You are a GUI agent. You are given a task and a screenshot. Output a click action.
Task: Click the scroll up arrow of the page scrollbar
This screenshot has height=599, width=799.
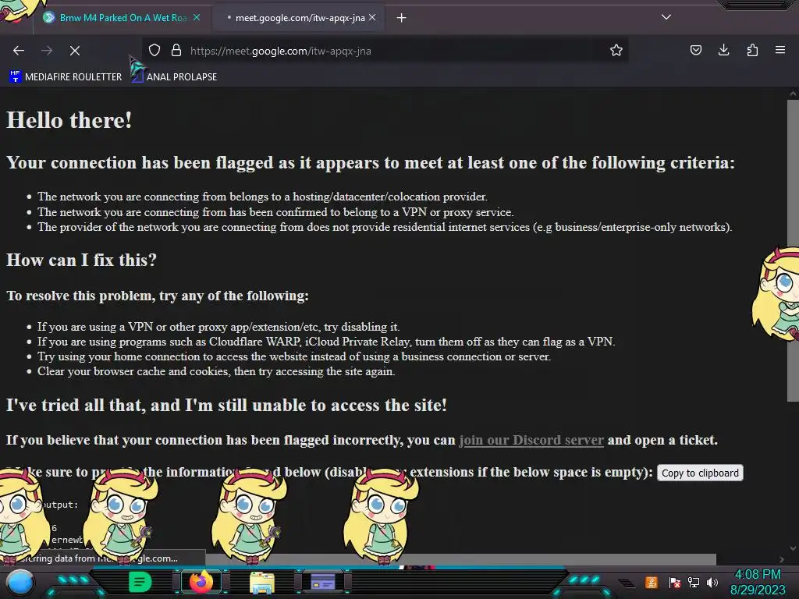point(793,94)
